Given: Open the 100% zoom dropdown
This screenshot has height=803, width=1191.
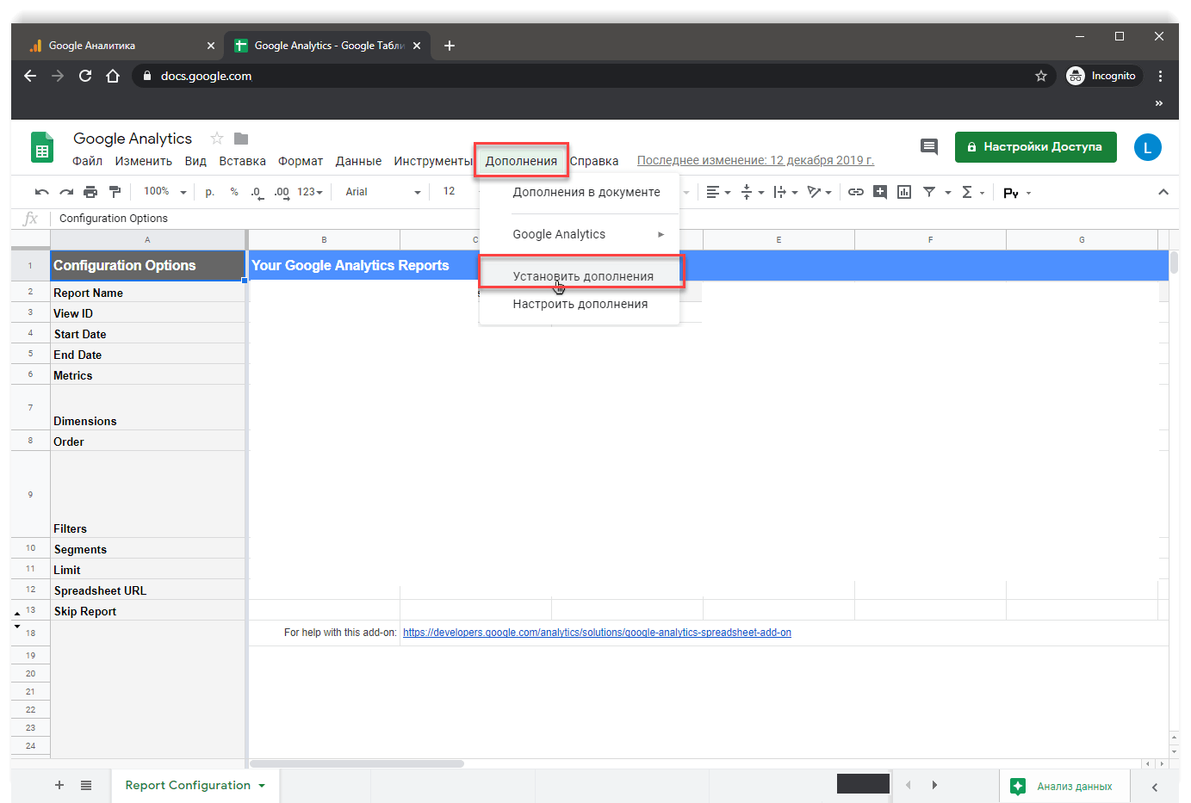Looking at the screenshot, I should (x=164, y=192).
